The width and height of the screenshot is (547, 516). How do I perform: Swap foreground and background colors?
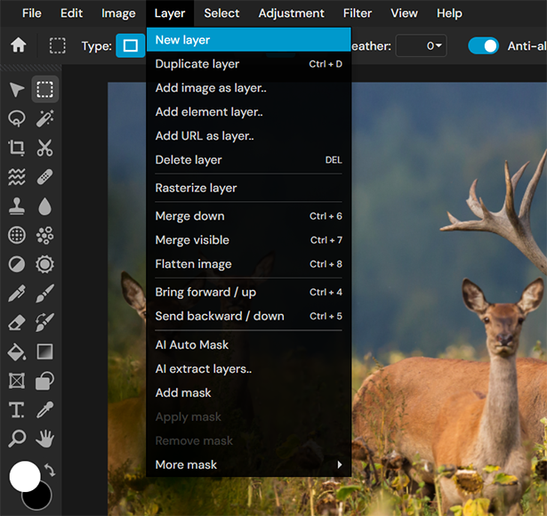pos(50,470)
